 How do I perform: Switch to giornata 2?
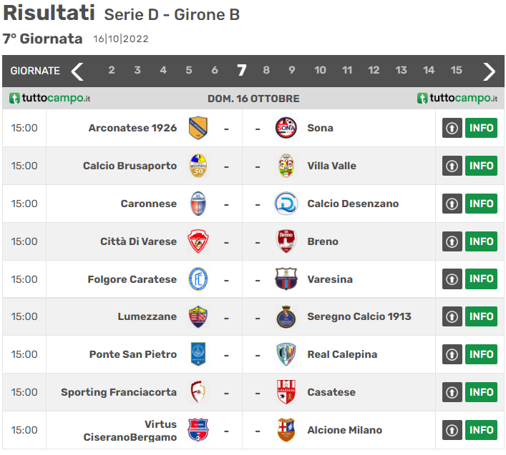[x=112, y=70]
